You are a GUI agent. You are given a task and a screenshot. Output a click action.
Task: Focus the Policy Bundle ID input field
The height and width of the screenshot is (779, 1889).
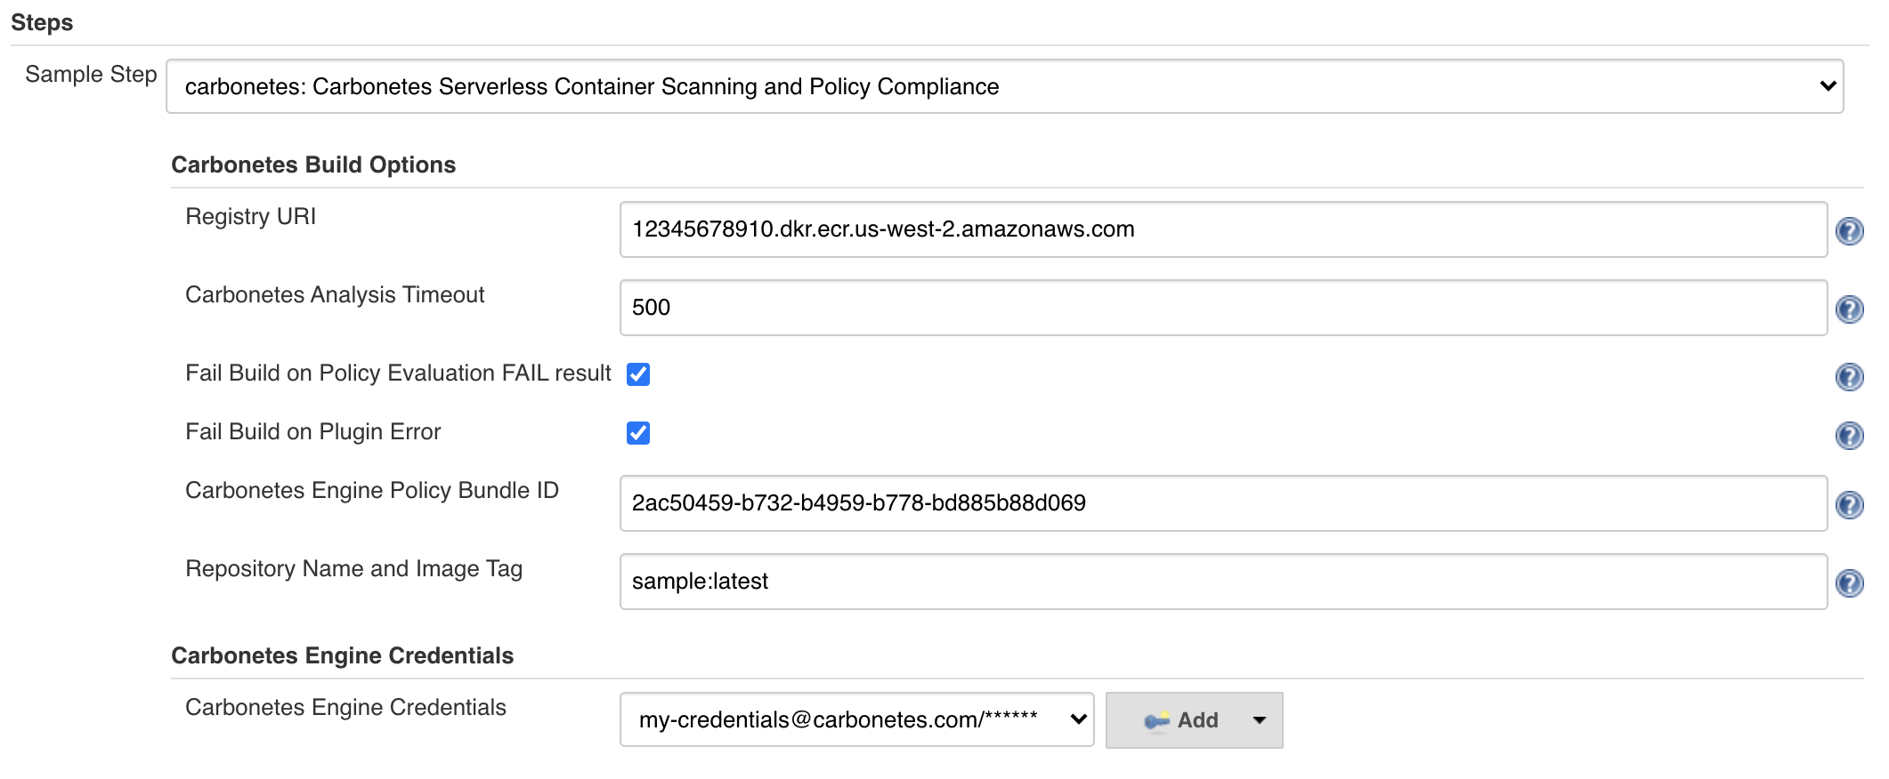(1223, 503)
